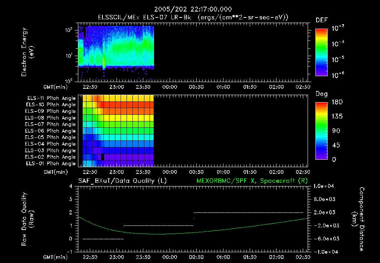Click the 180 value on the Deg color bar
This screenshot has height=263, width=380.
coord(337,102)
